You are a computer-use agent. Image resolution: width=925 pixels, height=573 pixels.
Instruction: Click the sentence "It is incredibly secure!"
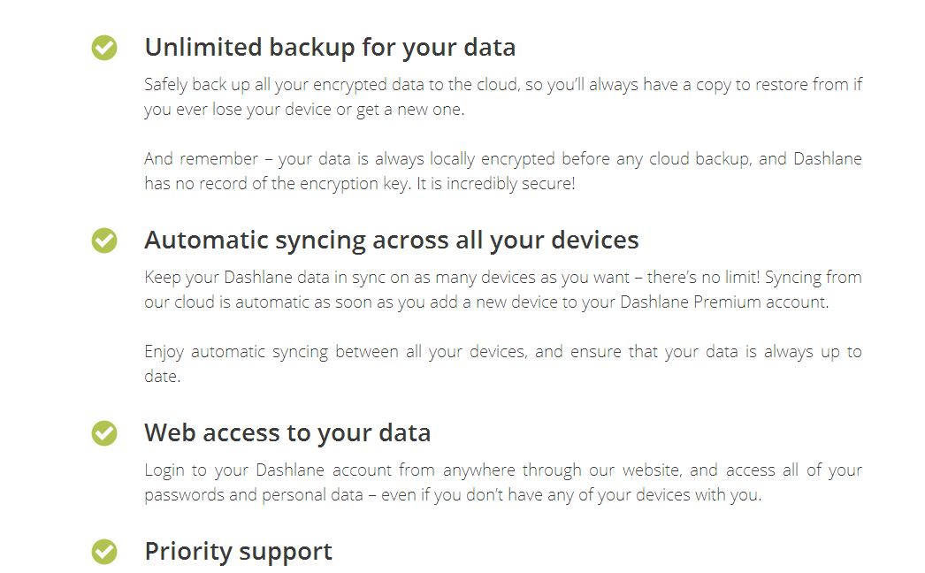499,184
